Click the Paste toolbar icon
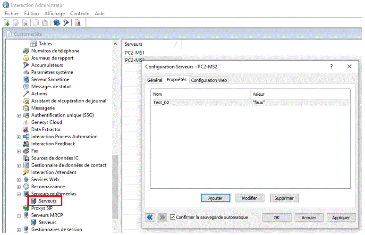This screenshot has width=365, height=235. click(45, 23)
